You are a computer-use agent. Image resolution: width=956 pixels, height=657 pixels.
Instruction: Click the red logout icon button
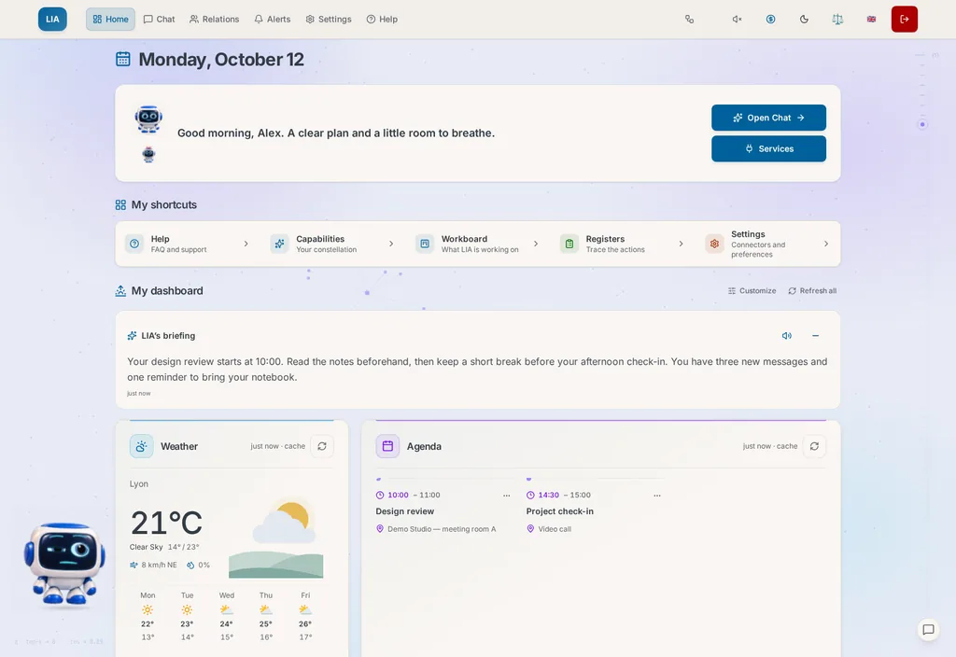pyautogui.click(x=904, y=19)
